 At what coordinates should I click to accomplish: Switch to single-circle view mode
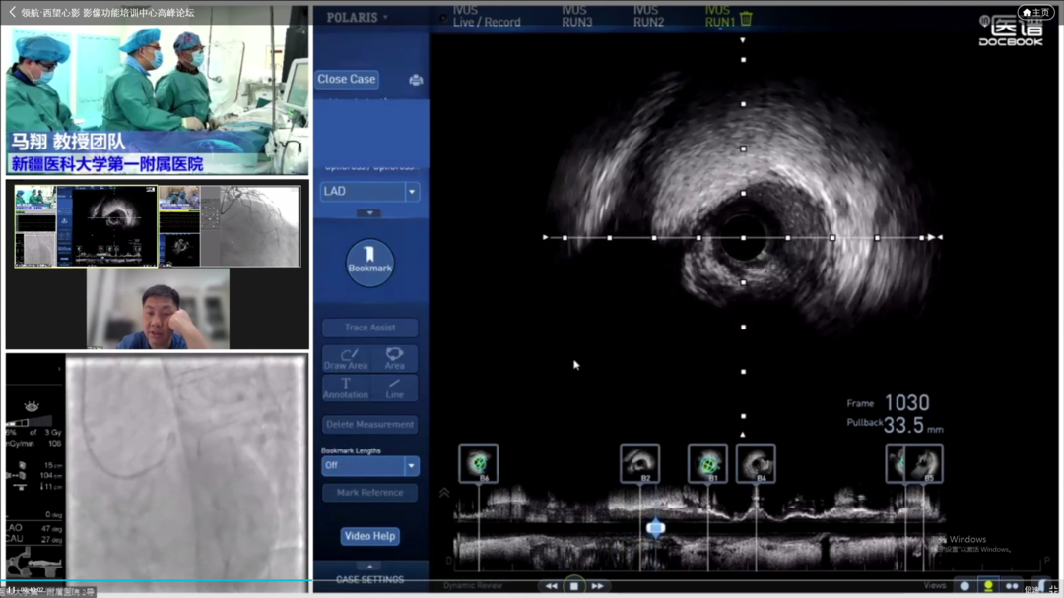point(964,586)
